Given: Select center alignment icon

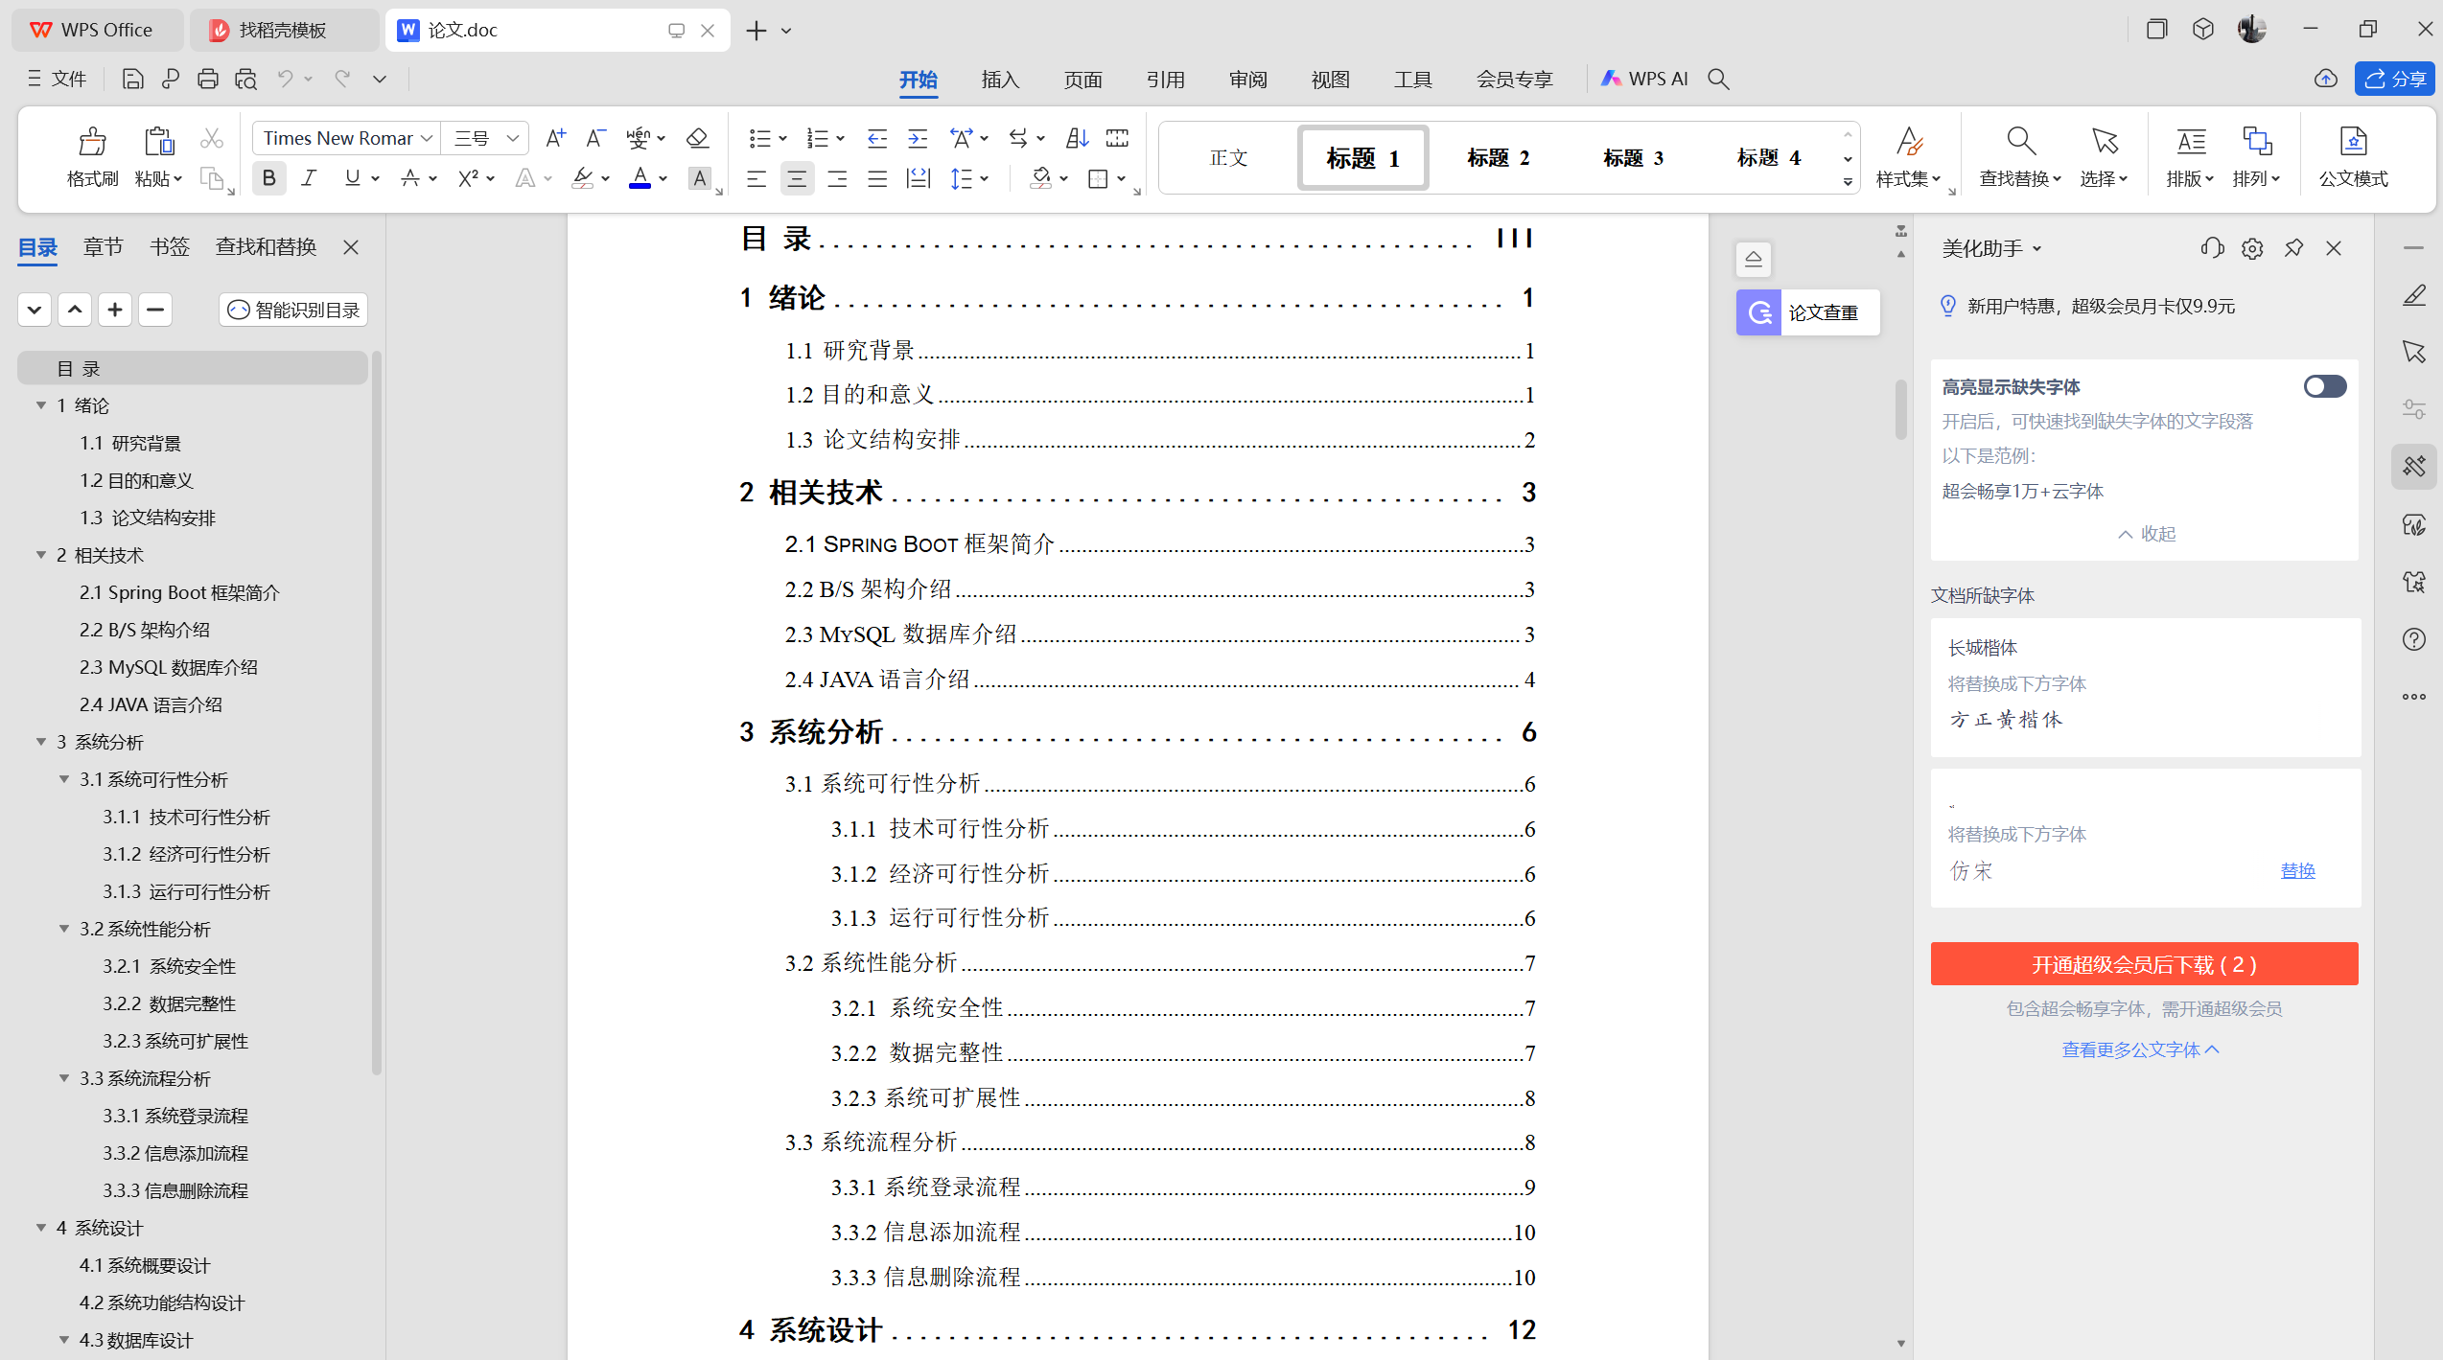Looking at the screenshot, I should coord(796,178).
